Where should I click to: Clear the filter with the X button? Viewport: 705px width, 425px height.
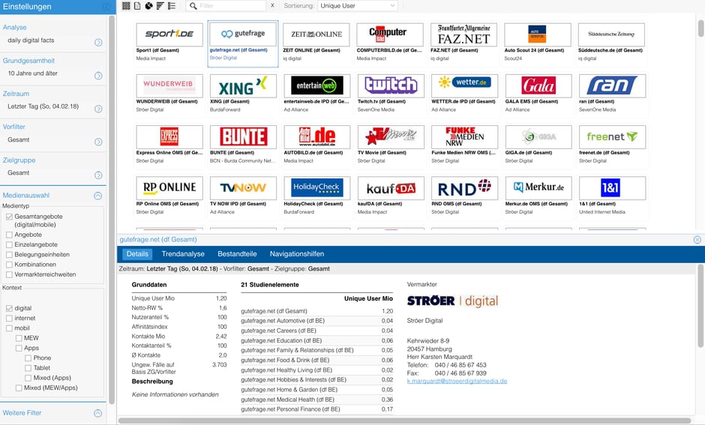click(x=272, y=6)
